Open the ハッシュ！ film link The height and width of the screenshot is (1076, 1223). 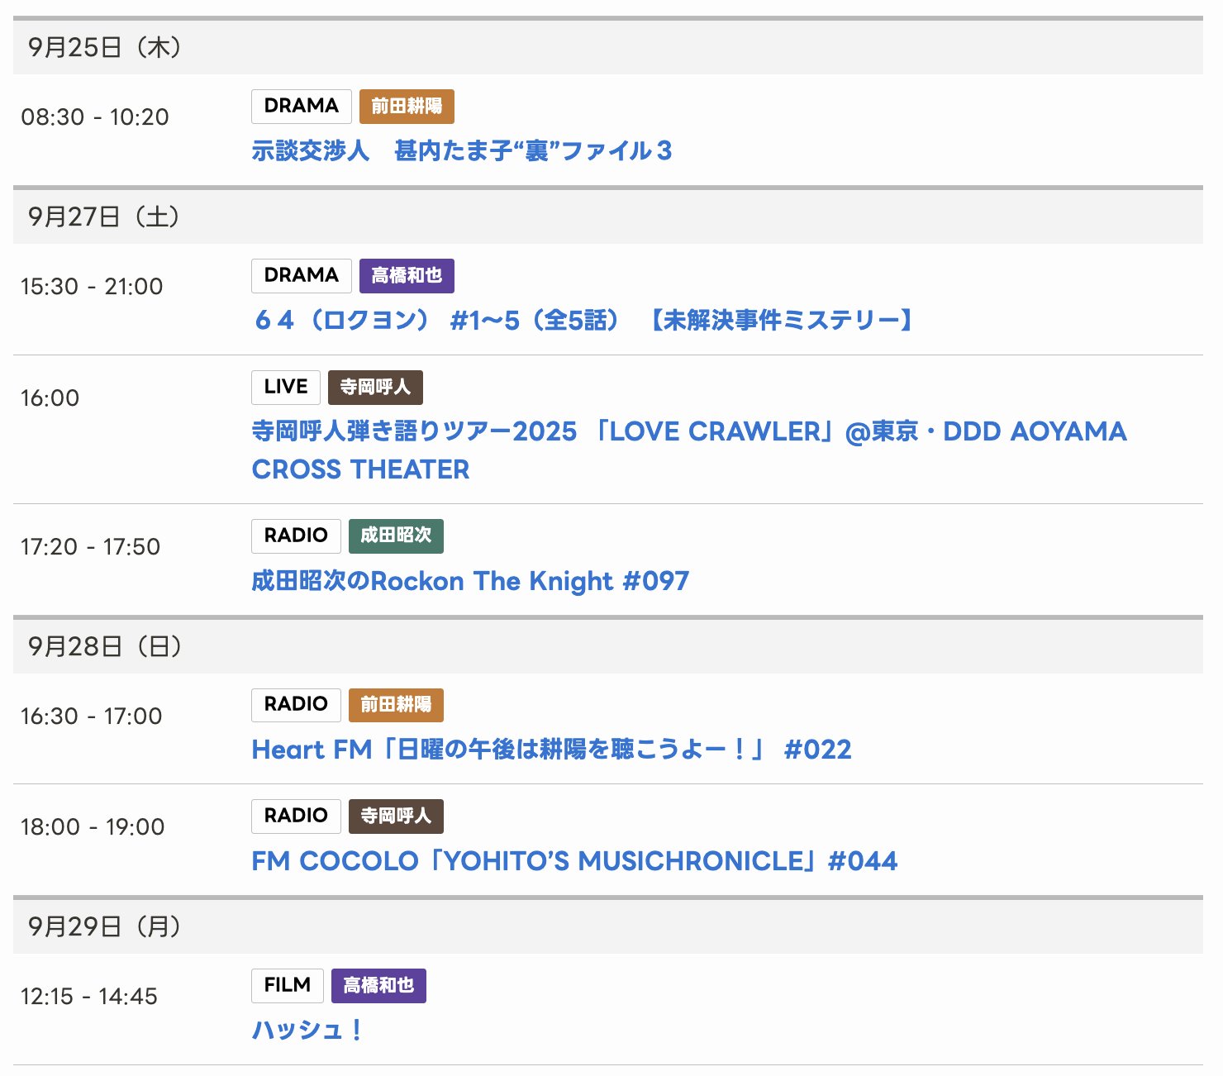click(307, 1031)
